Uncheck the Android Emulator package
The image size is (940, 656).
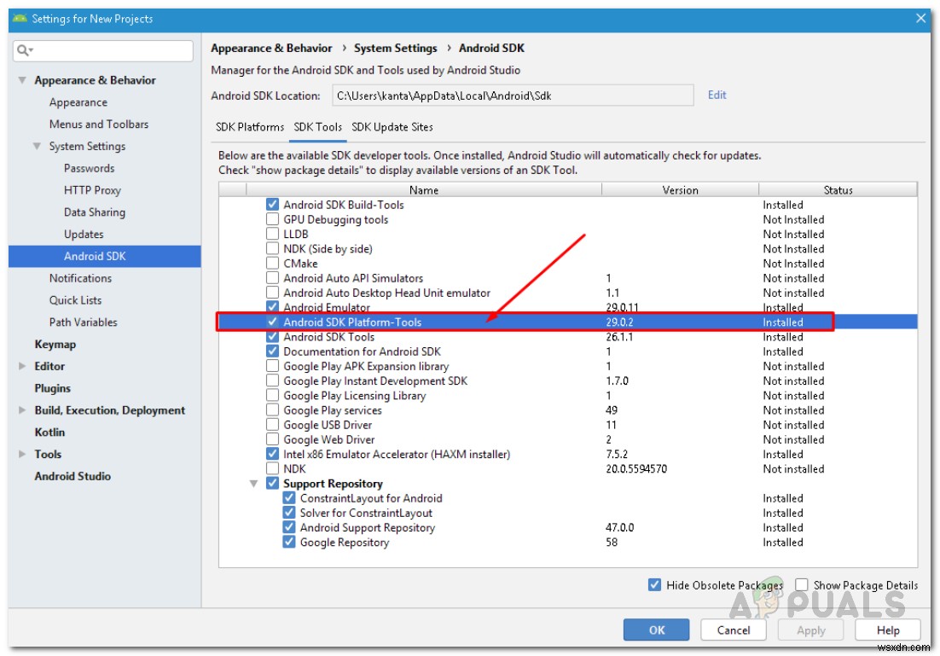272,307
